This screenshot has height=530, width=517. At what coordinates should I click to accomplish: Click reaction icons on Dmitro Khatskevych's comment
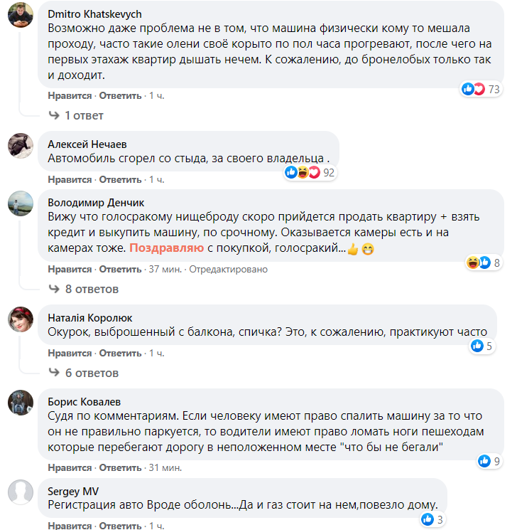click(x=473, y=89)
